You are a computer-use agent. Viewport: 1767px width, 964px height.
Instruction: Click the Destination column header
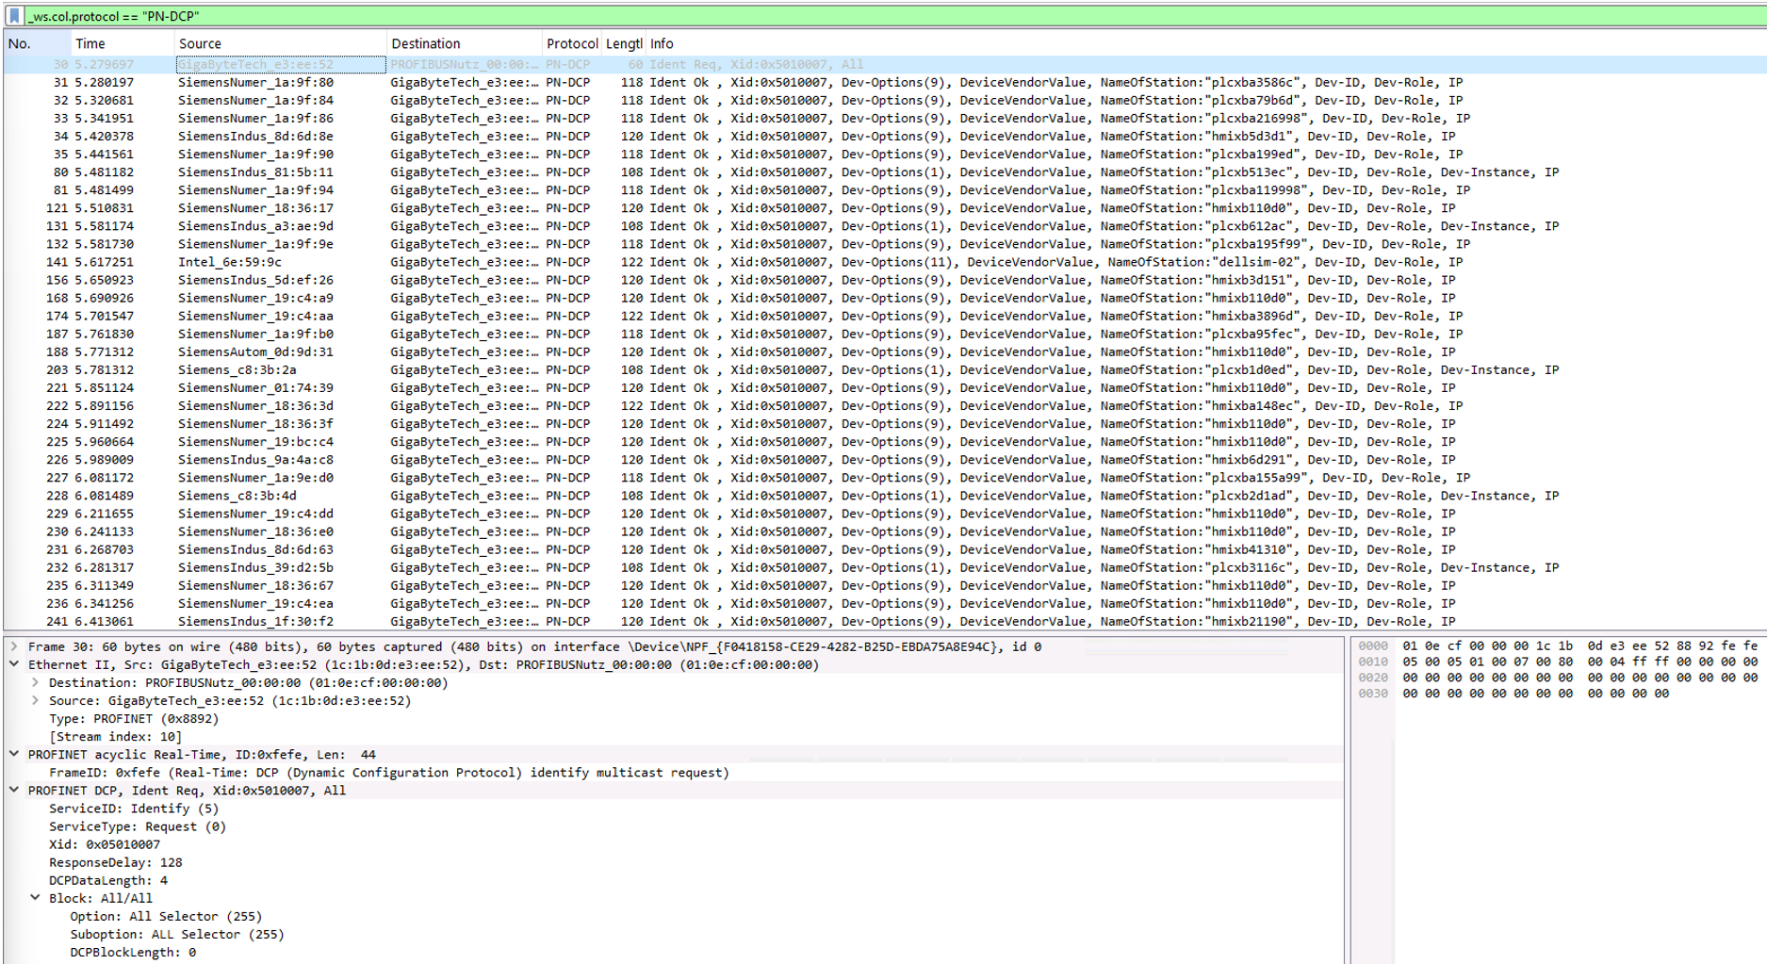[425, 43]
